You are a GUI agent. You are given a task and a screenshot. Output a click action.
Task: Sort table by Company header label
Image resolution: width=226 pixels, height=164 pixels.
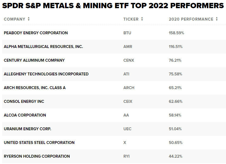point(15,19)
